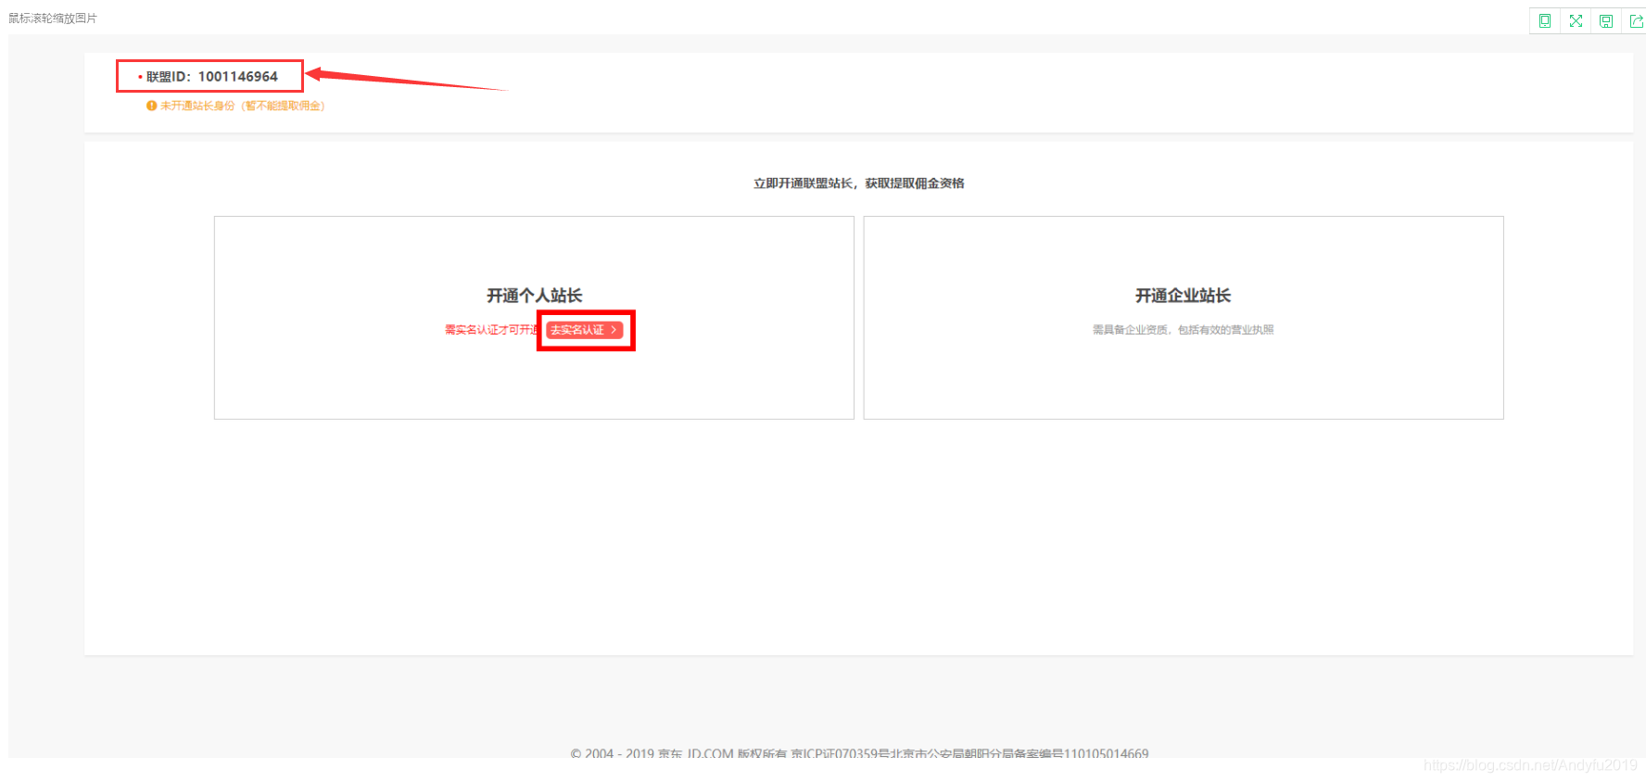The height and width of the screenshot is (782, 1646).
Task: Click the 立即开通联盟站长 headline text
Action: 859,183
